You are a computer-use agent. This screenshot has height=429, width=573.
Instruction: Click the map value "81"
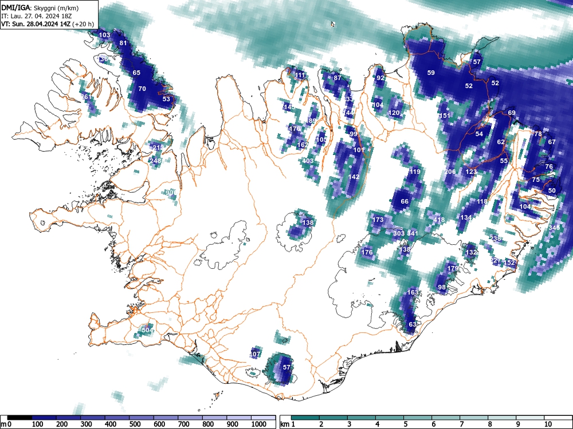[123, 43]
